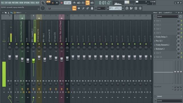This screenshot has width=183, height=103.
Task: Add new pattern with plus button
Action: (x=123, y=8)
